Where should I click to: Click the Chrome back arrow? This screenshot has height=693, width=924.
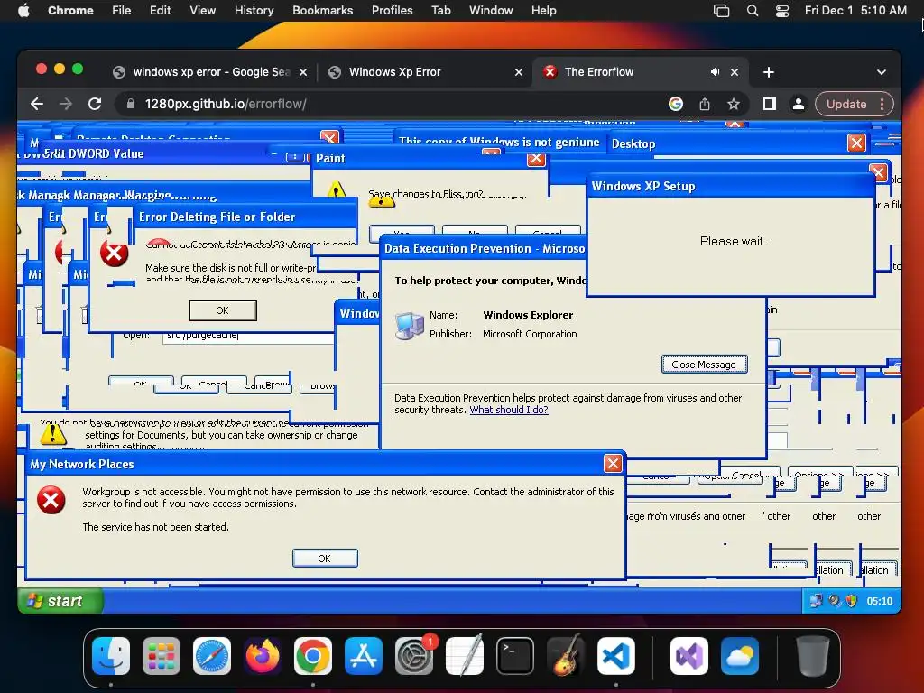[36, 105]
